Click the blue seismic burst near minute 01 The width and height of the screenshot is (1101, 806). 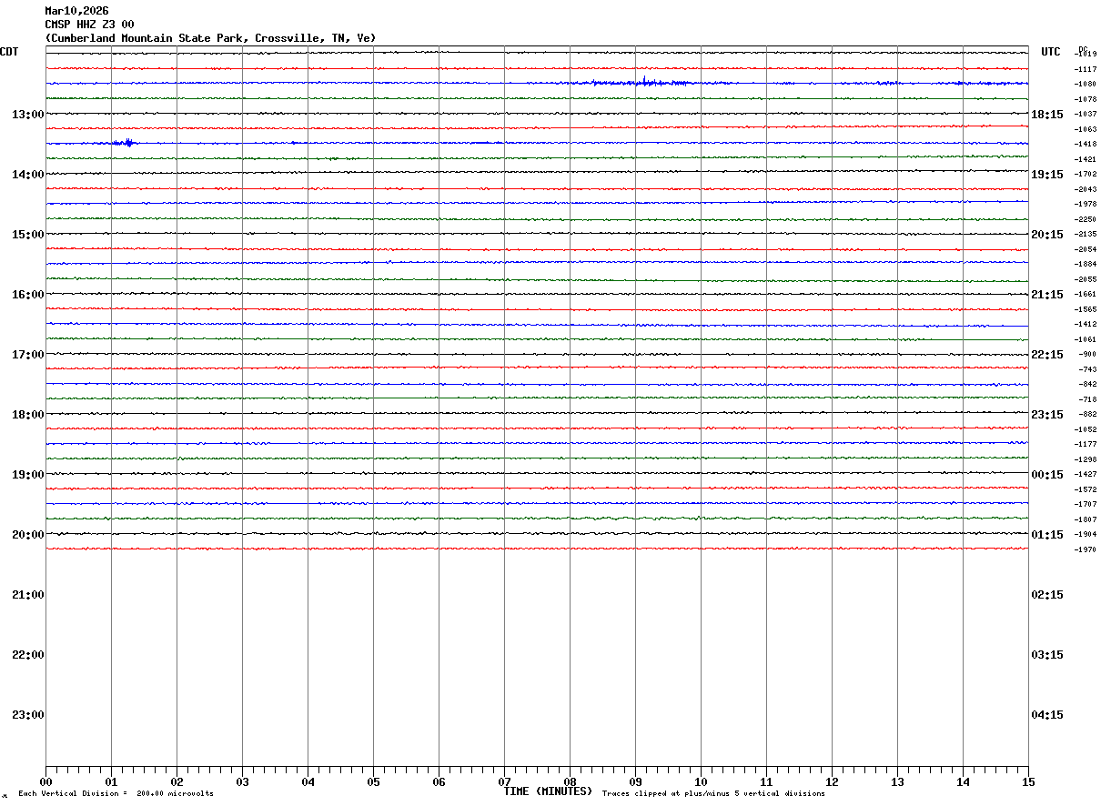click(x=125, y=143)
